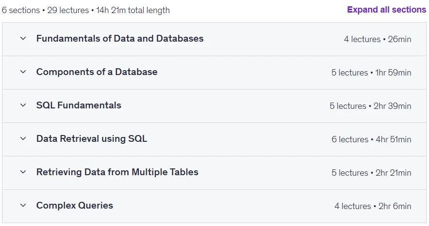Screen dimensions: 429x226
Task: Click the '5 lectures • 2hr 39min' text
Action: point(370,106)
